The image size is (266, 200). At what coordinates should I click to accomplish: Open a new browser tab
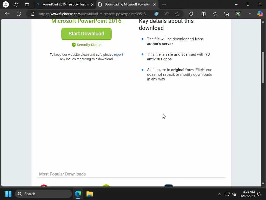[164, 4]
